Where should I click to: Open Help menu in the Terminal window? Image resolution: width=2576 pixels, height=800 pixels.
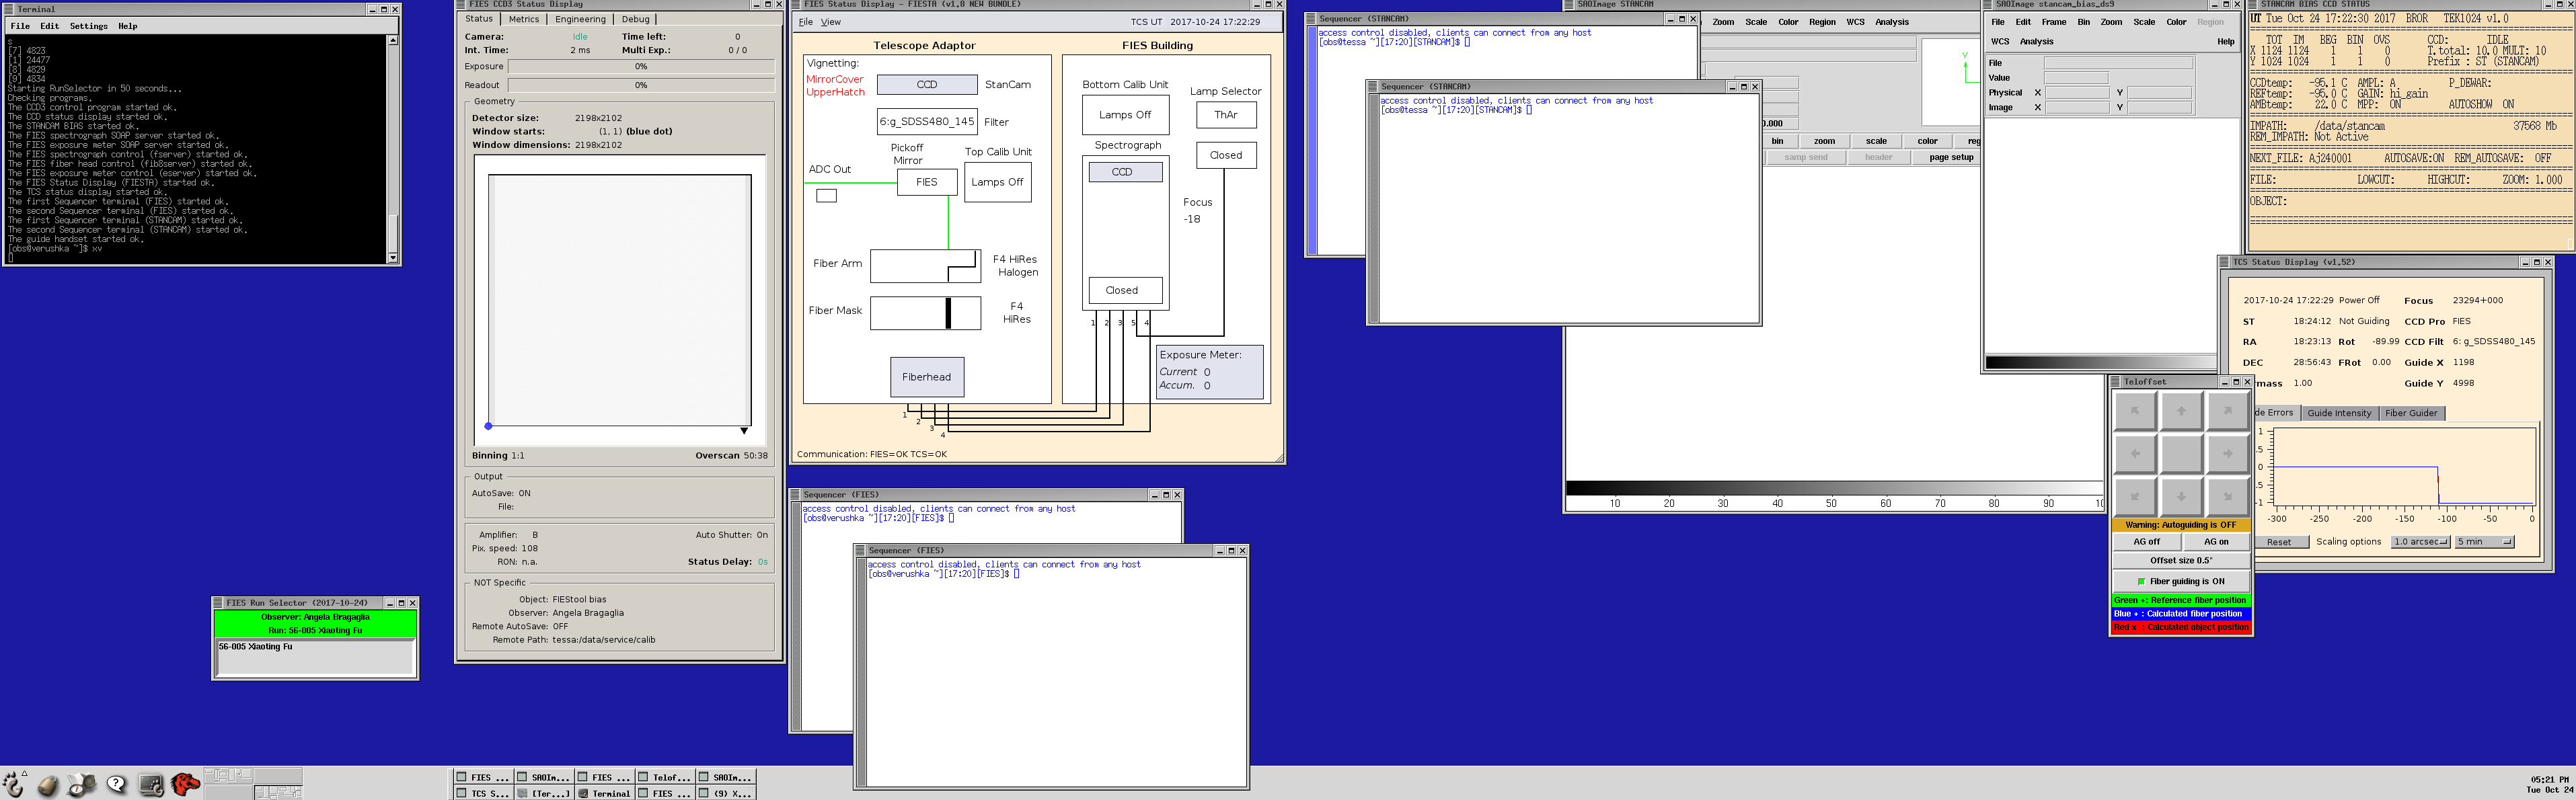(128, 26)
